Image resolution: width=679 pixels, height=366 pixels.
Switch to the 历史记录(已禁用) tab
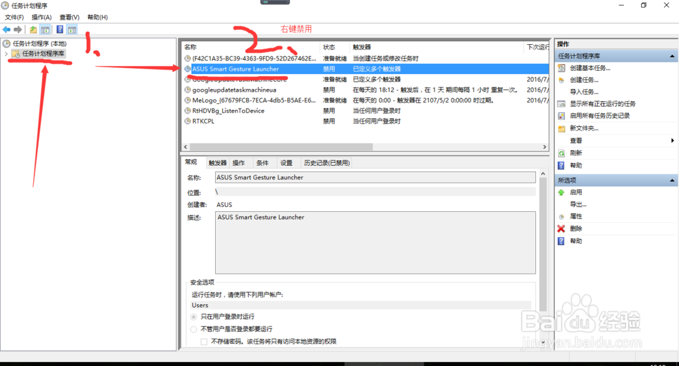327,163
